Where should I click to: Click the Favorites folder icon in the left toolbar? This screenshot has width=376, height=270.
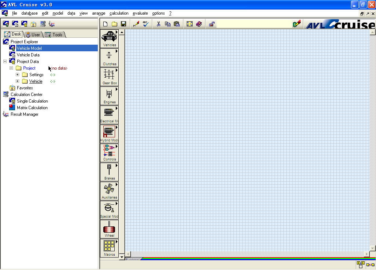33,24
